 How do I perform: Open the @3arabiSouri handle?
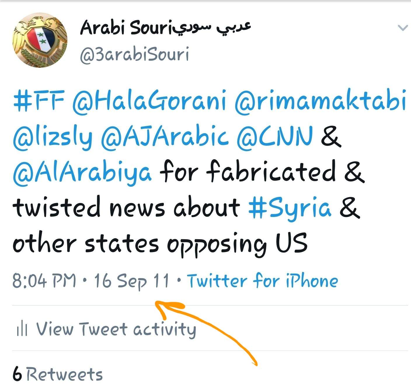point(135,54)
